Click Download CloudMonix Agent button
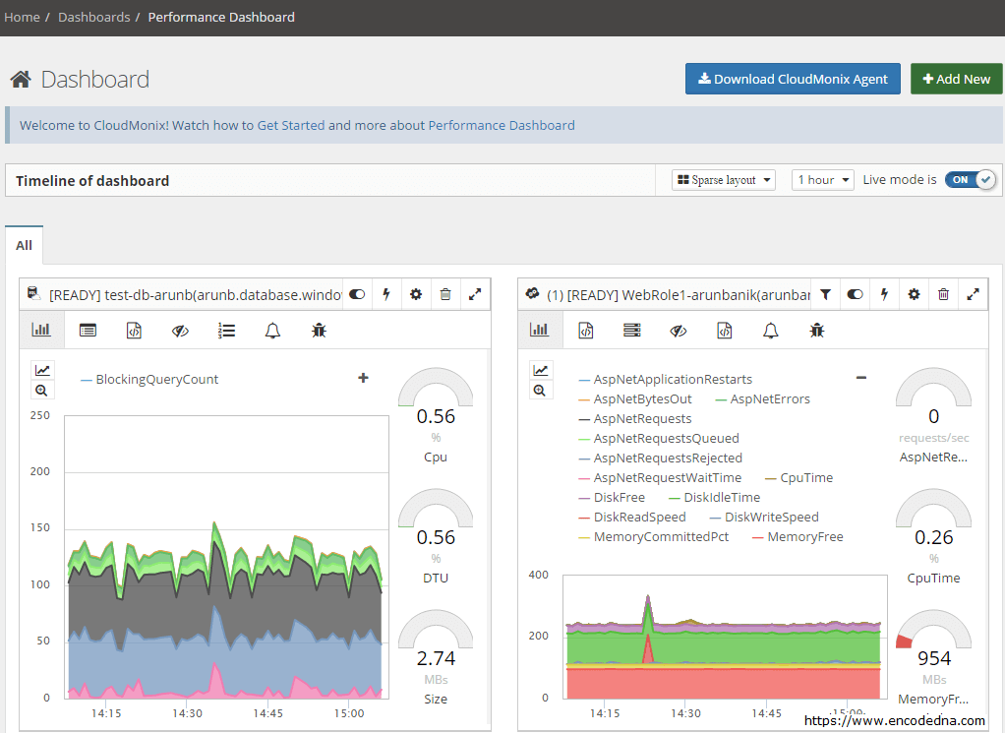Viewport: 1005px width, 733px height. click(x=793, y=79)
